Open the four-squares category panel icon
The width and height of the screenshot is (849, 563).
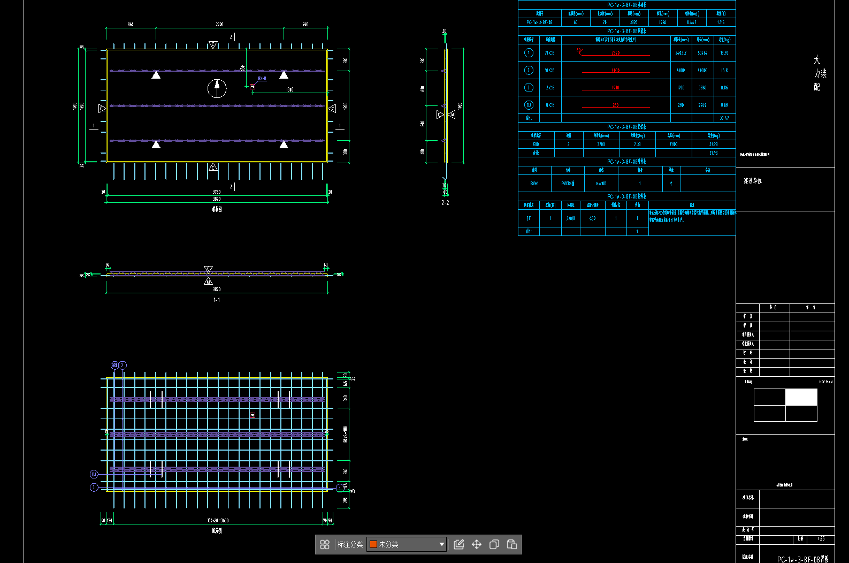coord(325,544)
